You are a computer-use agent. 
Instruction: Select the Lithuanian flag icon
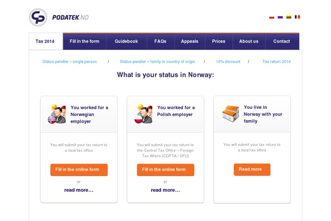click(289, 17)
